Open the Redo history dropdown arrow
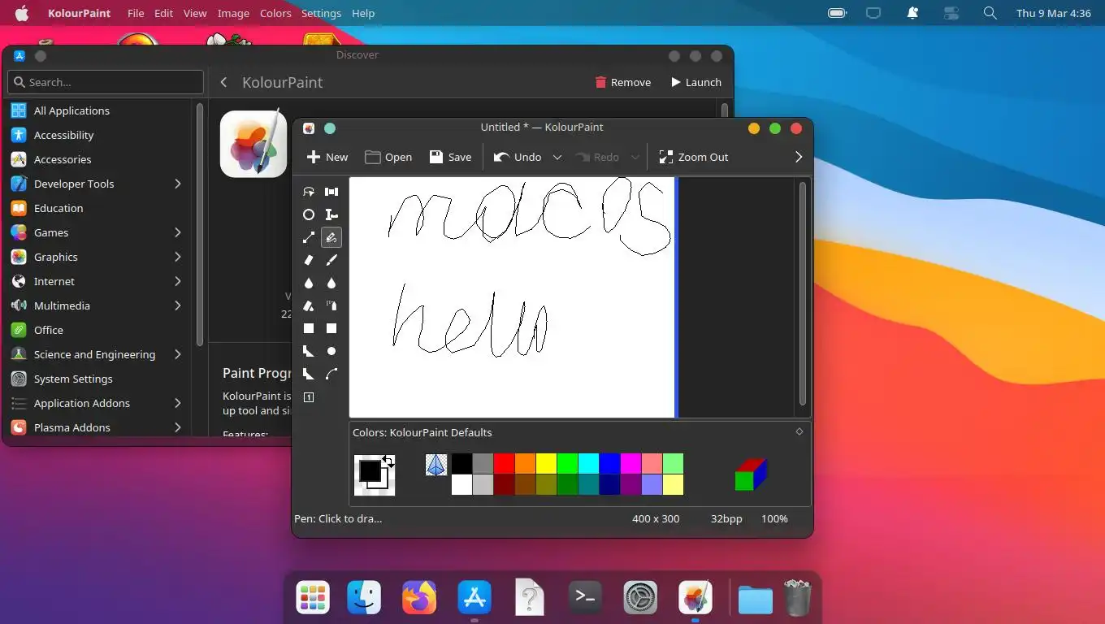The image size is (1105, 624). point(635,157)
